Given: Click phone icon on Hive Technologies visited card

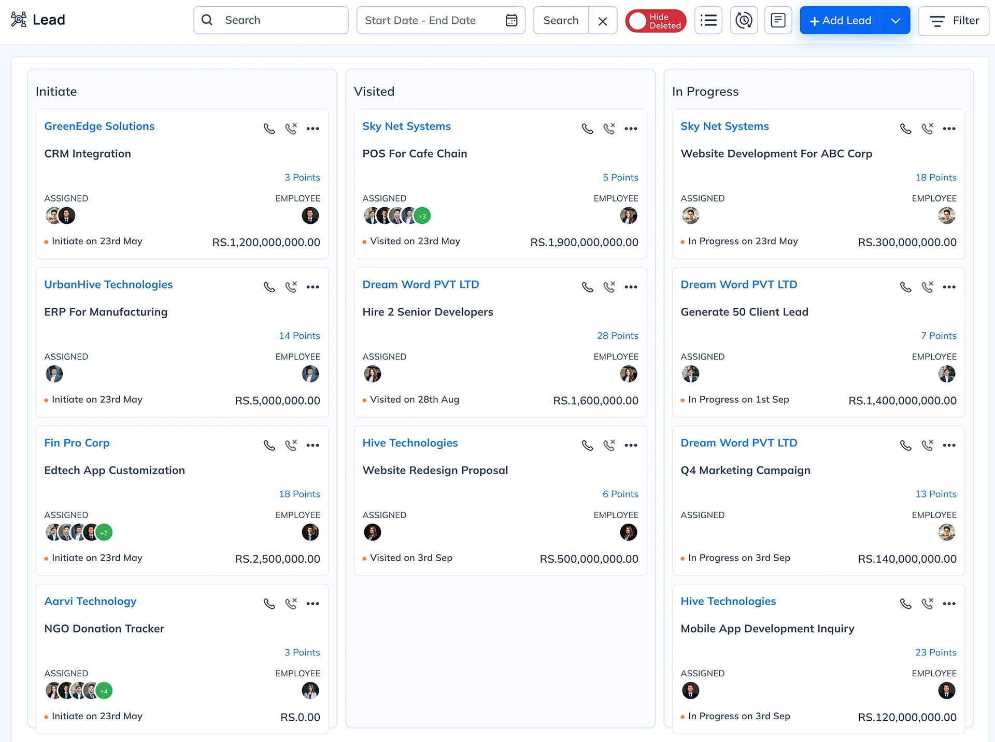Looking at the screenshot, I should (587, 445).
